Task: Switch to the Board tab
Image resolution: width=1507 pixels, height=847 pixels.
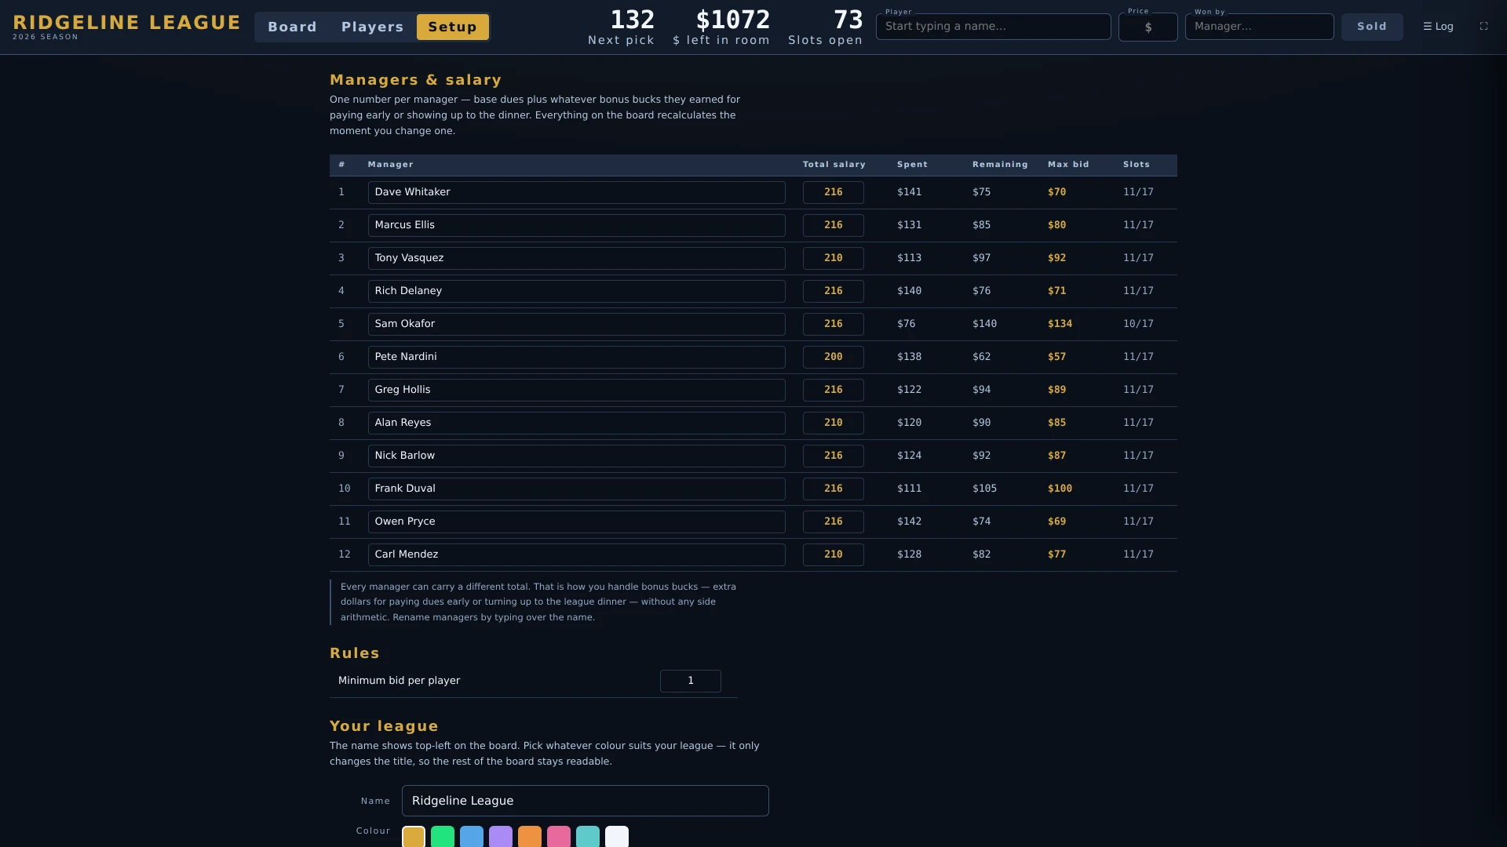Action: [292, 27]
